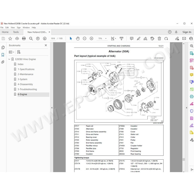The height and width of the screenshot is (194, 194).
Task: Open account profile icon
Action: tap(191, 39)
